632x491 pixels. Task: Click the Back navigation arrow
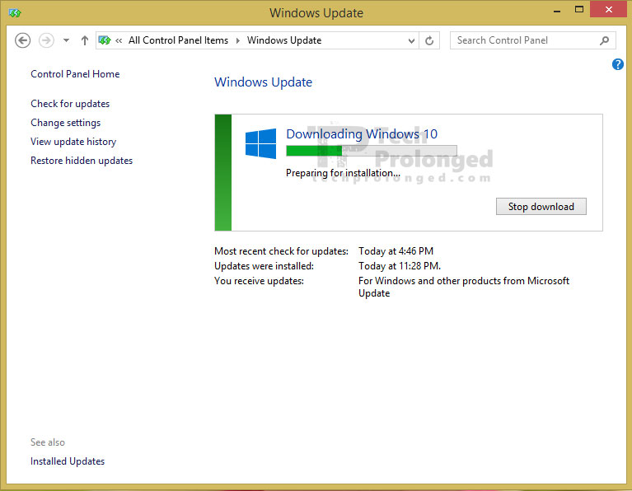[x=22, y=40]
